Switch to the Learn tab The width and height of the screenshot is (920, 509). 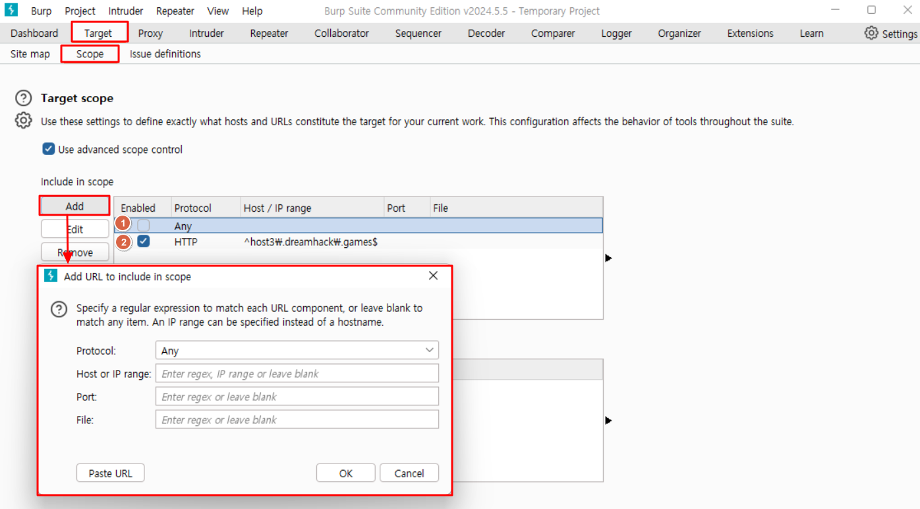coord(811,33)
